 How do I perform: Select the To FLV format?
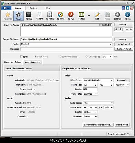(71, 16)
